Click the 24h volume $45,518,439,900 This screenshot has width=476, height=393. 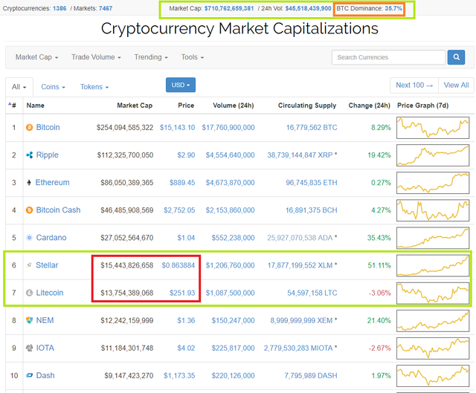coord(308,8)
